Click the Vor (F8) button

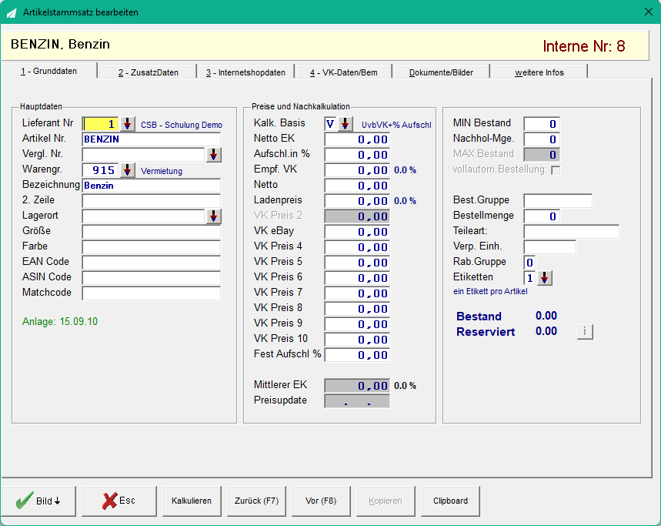(x=321, y=501)
